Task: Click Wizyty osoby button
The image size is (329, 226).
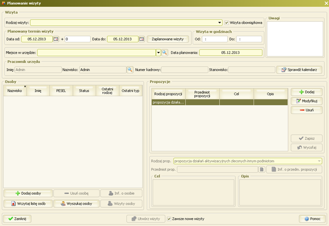Action: 121,204
